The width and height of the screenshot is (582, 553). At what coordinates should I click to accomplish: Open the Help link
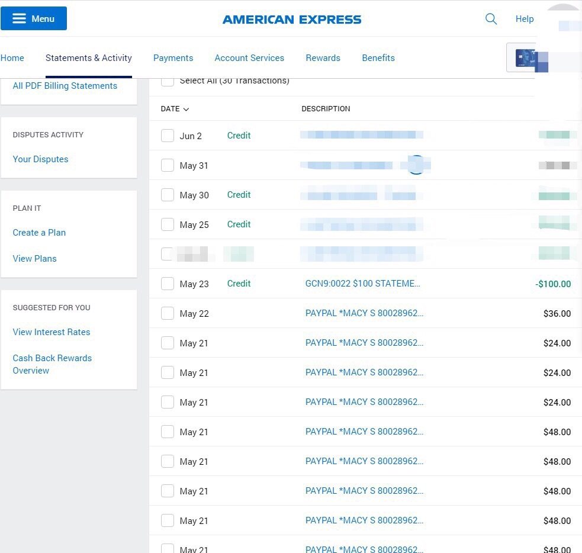525,19
